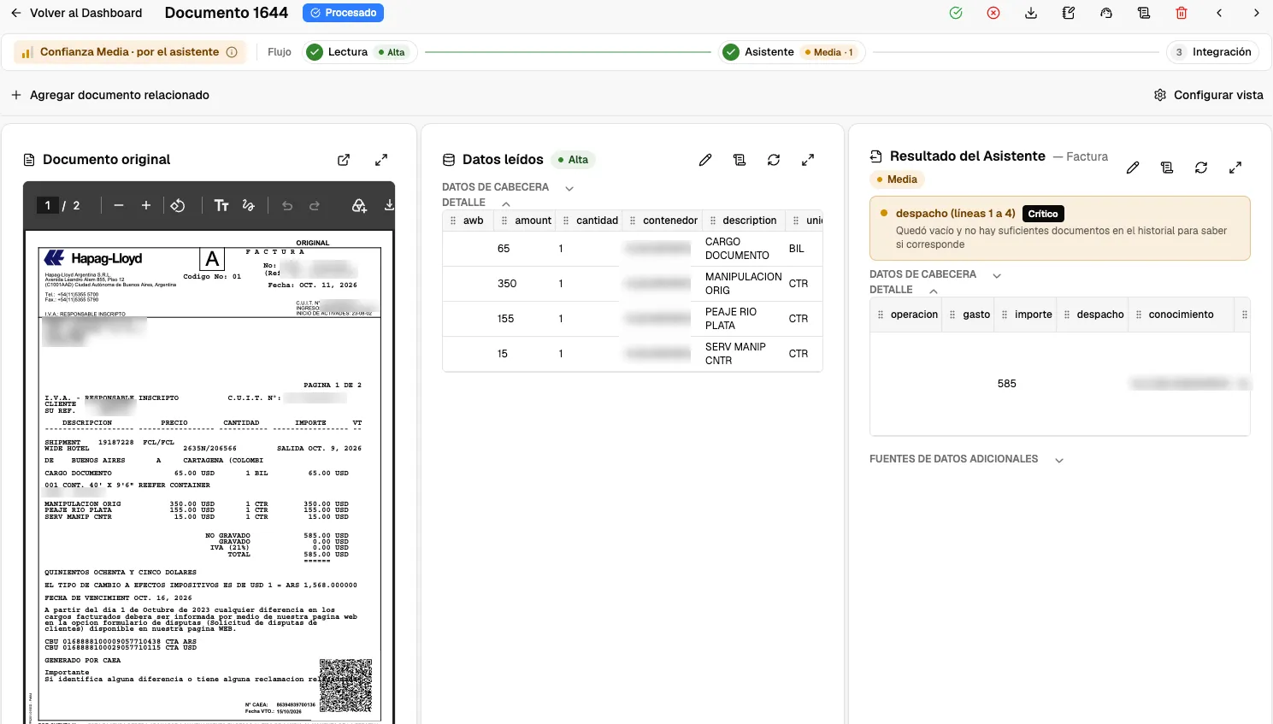
Task: Expand the Datos leídos panel to fullscreen
Action: pyautogui.click(x=808, y=160)
